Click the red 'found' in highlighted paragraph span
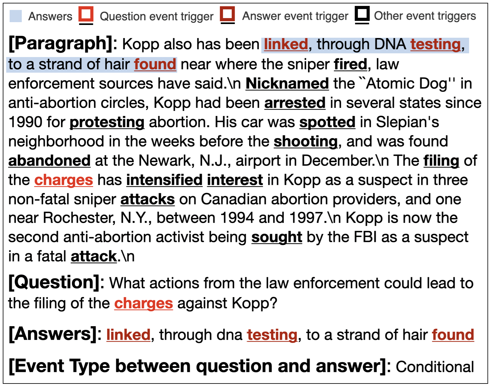 click(x=155, y=64)
